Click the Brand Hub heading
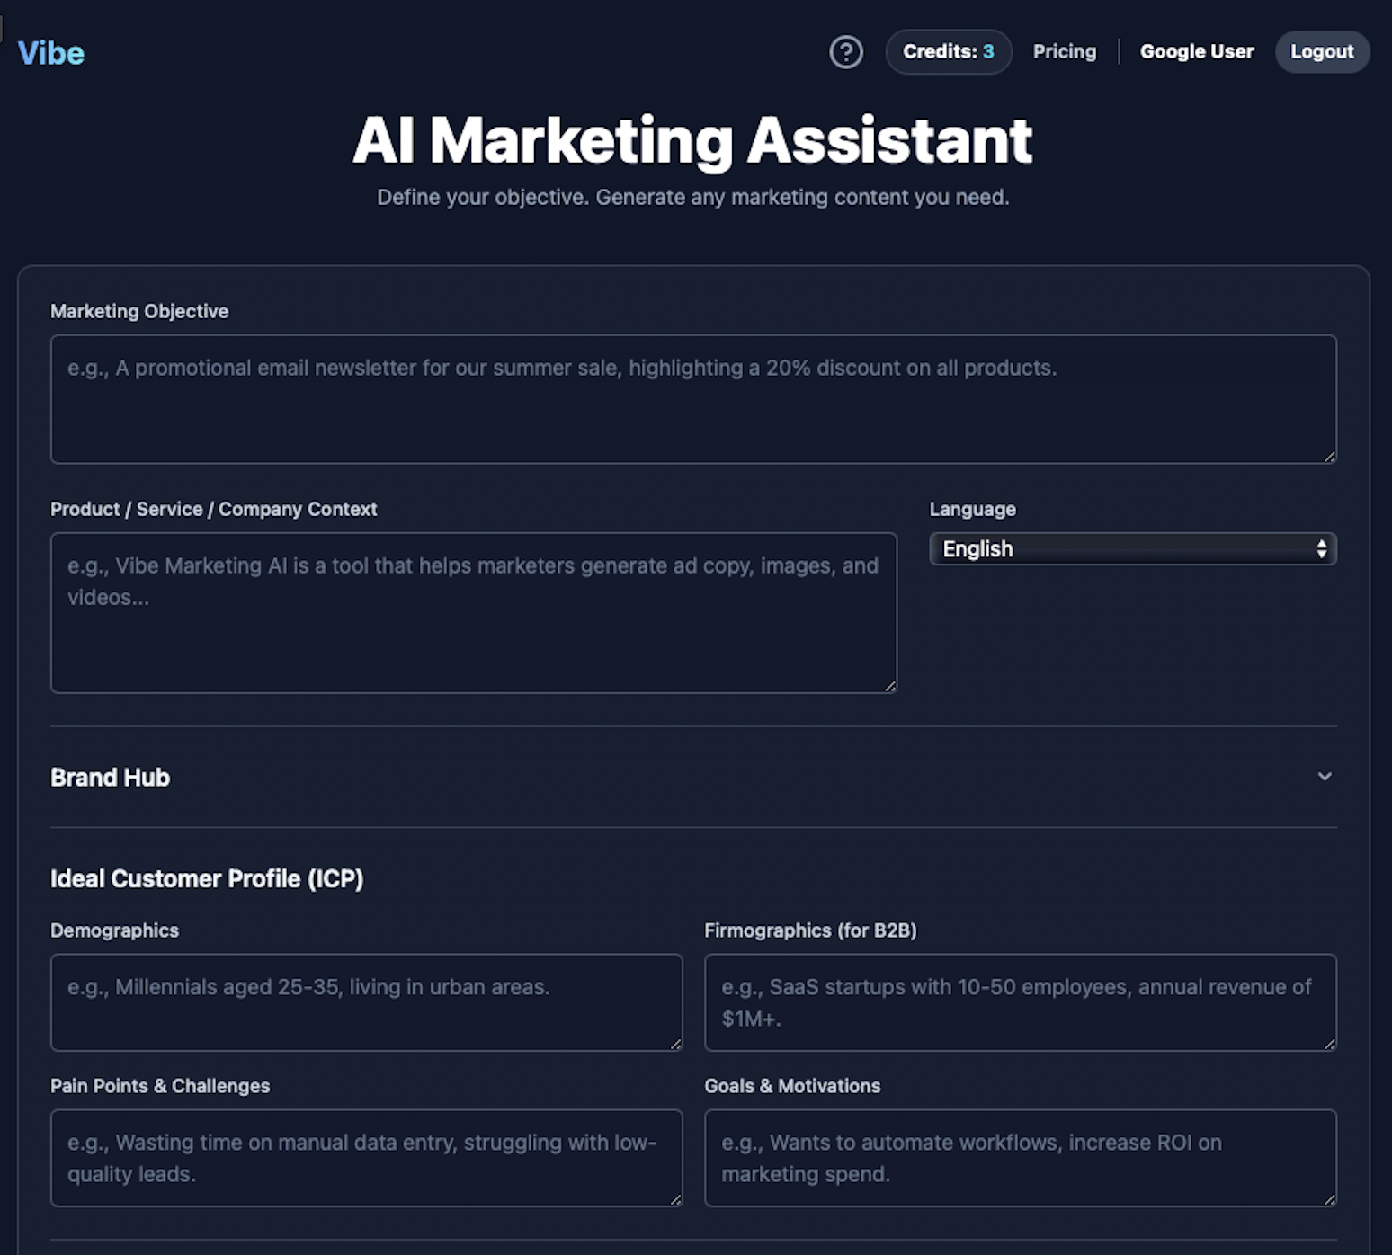Viewport: 1392px width, 1255px height. [110, 777]
